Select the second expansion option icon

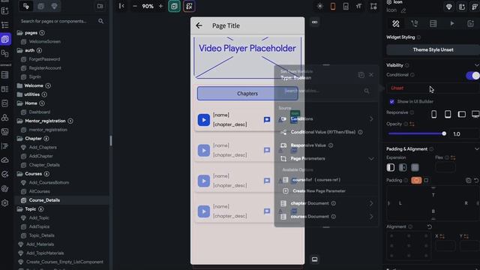point(403,167)
